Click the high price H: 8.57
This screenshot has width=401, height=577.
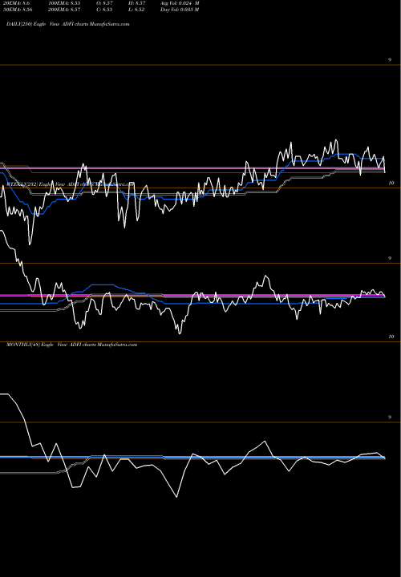pos(138,3)
